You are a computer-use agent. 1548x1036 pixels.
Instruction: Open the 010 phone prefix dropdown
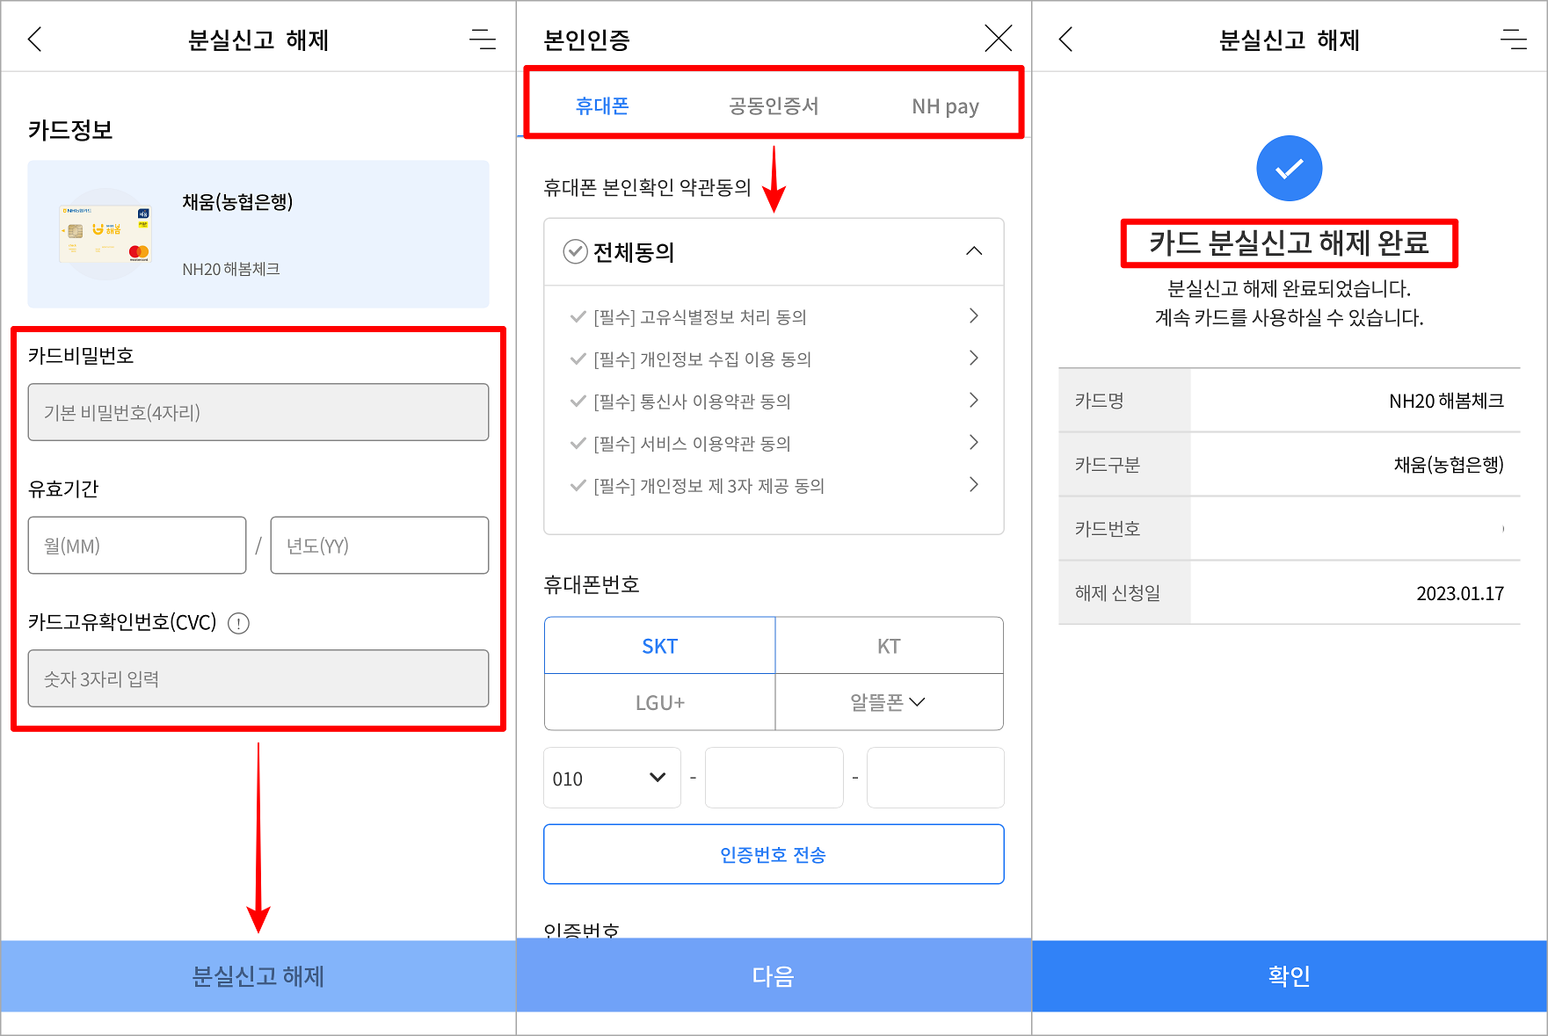coord(611,778)
